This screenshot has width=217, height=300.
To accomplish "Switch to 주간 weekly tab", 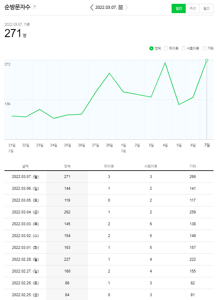I will 192,8.
